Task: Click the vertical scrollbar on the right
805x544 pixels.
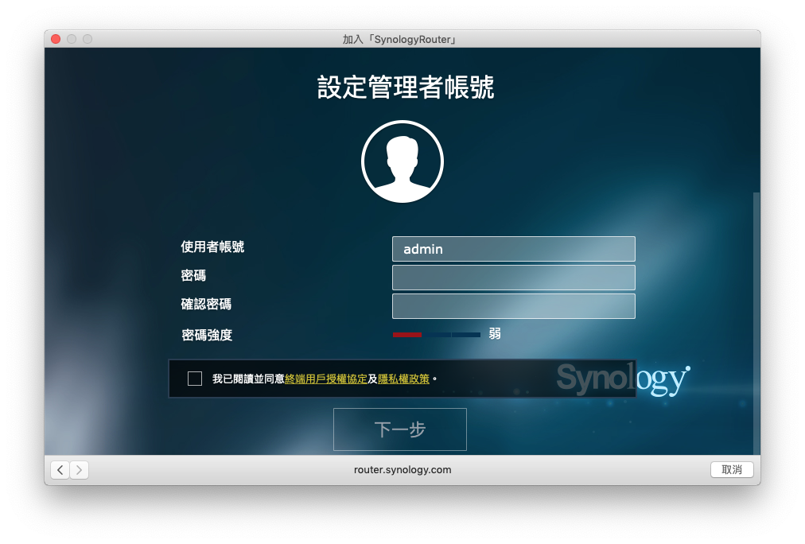Action: 756,324
